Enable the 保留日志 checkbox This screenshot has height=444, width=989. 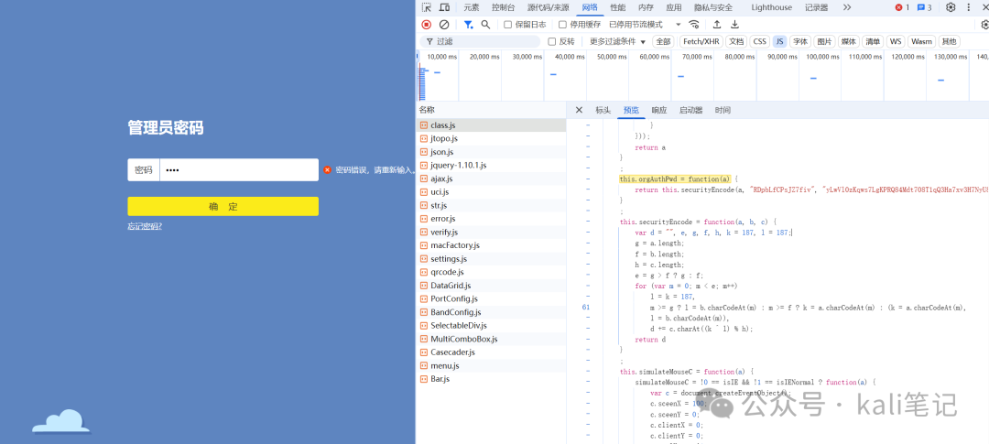[x=507, y=25]
